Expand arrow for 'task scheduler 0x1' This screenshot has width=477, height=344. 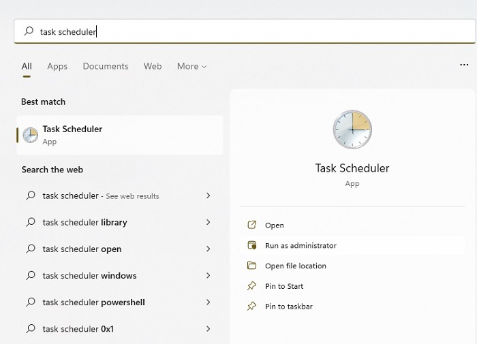click(x=208, y=329)
